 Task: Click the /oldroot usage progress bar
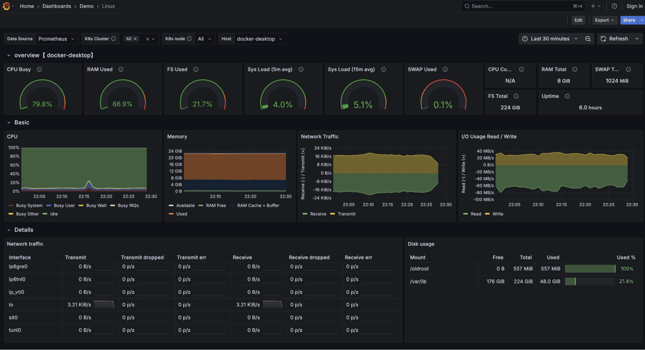point(590,268)
